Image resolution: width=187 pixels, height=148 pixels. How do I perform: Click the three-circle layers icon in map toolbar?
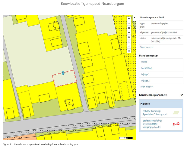click(x=129, y=37)
